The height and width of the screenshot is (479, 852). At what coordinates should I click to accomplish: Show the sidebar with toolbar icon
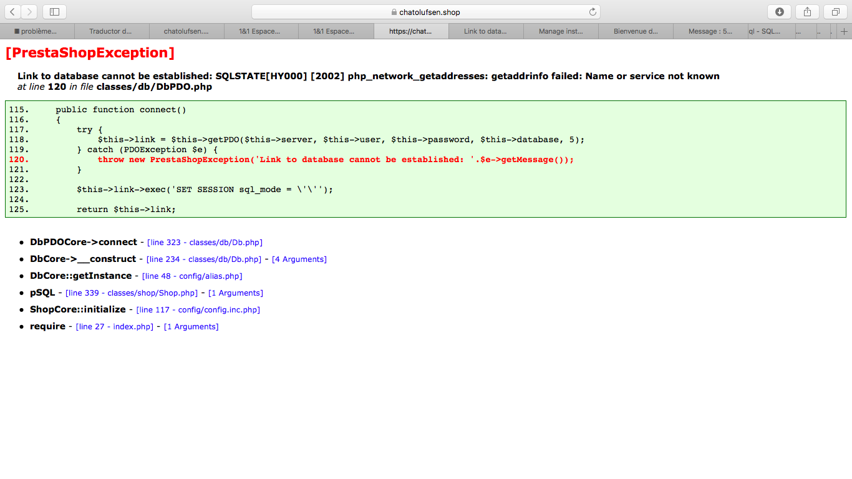tap(54, 12)
